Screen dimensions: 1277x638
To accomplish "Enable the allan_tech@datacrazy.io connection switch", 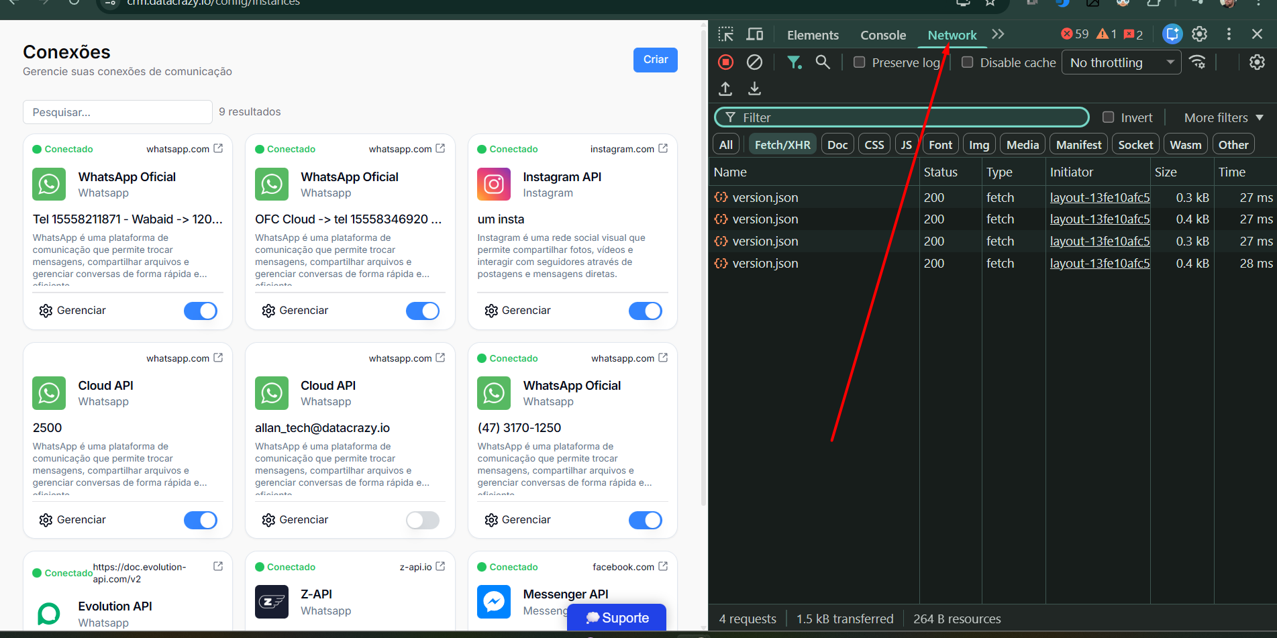I will click(423, 520).
